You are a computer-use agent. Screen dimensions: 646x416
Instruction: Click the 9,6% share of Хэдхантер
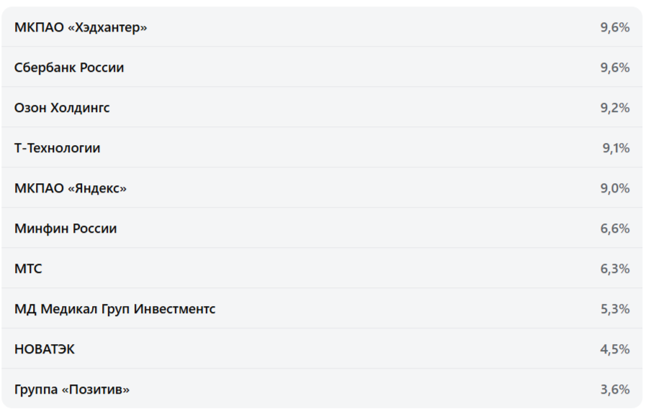[615, 27]
